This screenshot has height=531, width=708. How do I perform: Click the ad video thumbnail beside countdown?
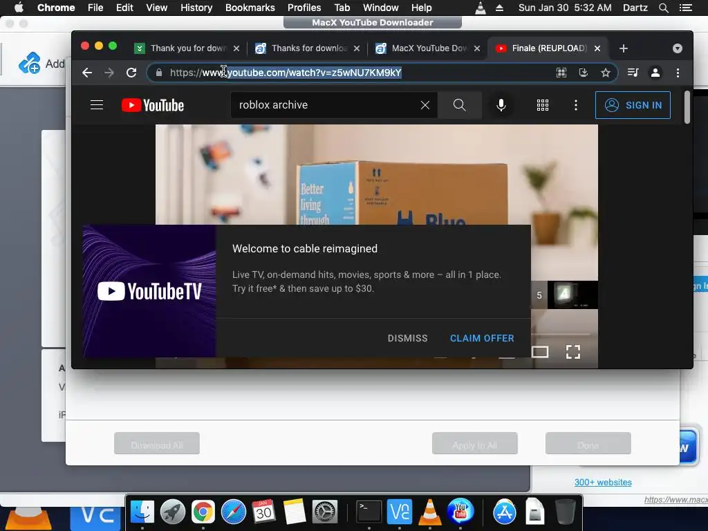point(572,295)
